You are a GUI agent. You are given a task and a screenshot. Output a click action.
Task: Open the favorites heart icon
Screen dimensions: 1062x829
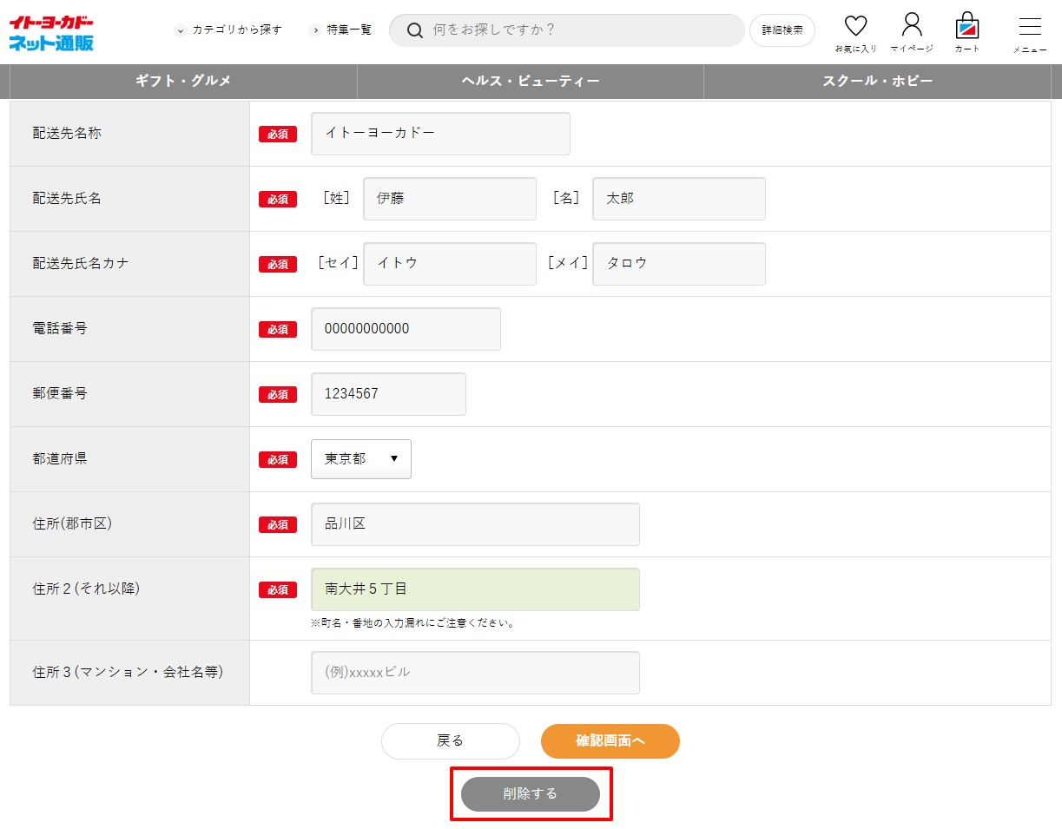pyautogui.click(x=855, y=28)
